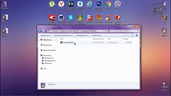Select the Viber desktop shortcut
Viewport: 171px width, 96px height.
118,5
